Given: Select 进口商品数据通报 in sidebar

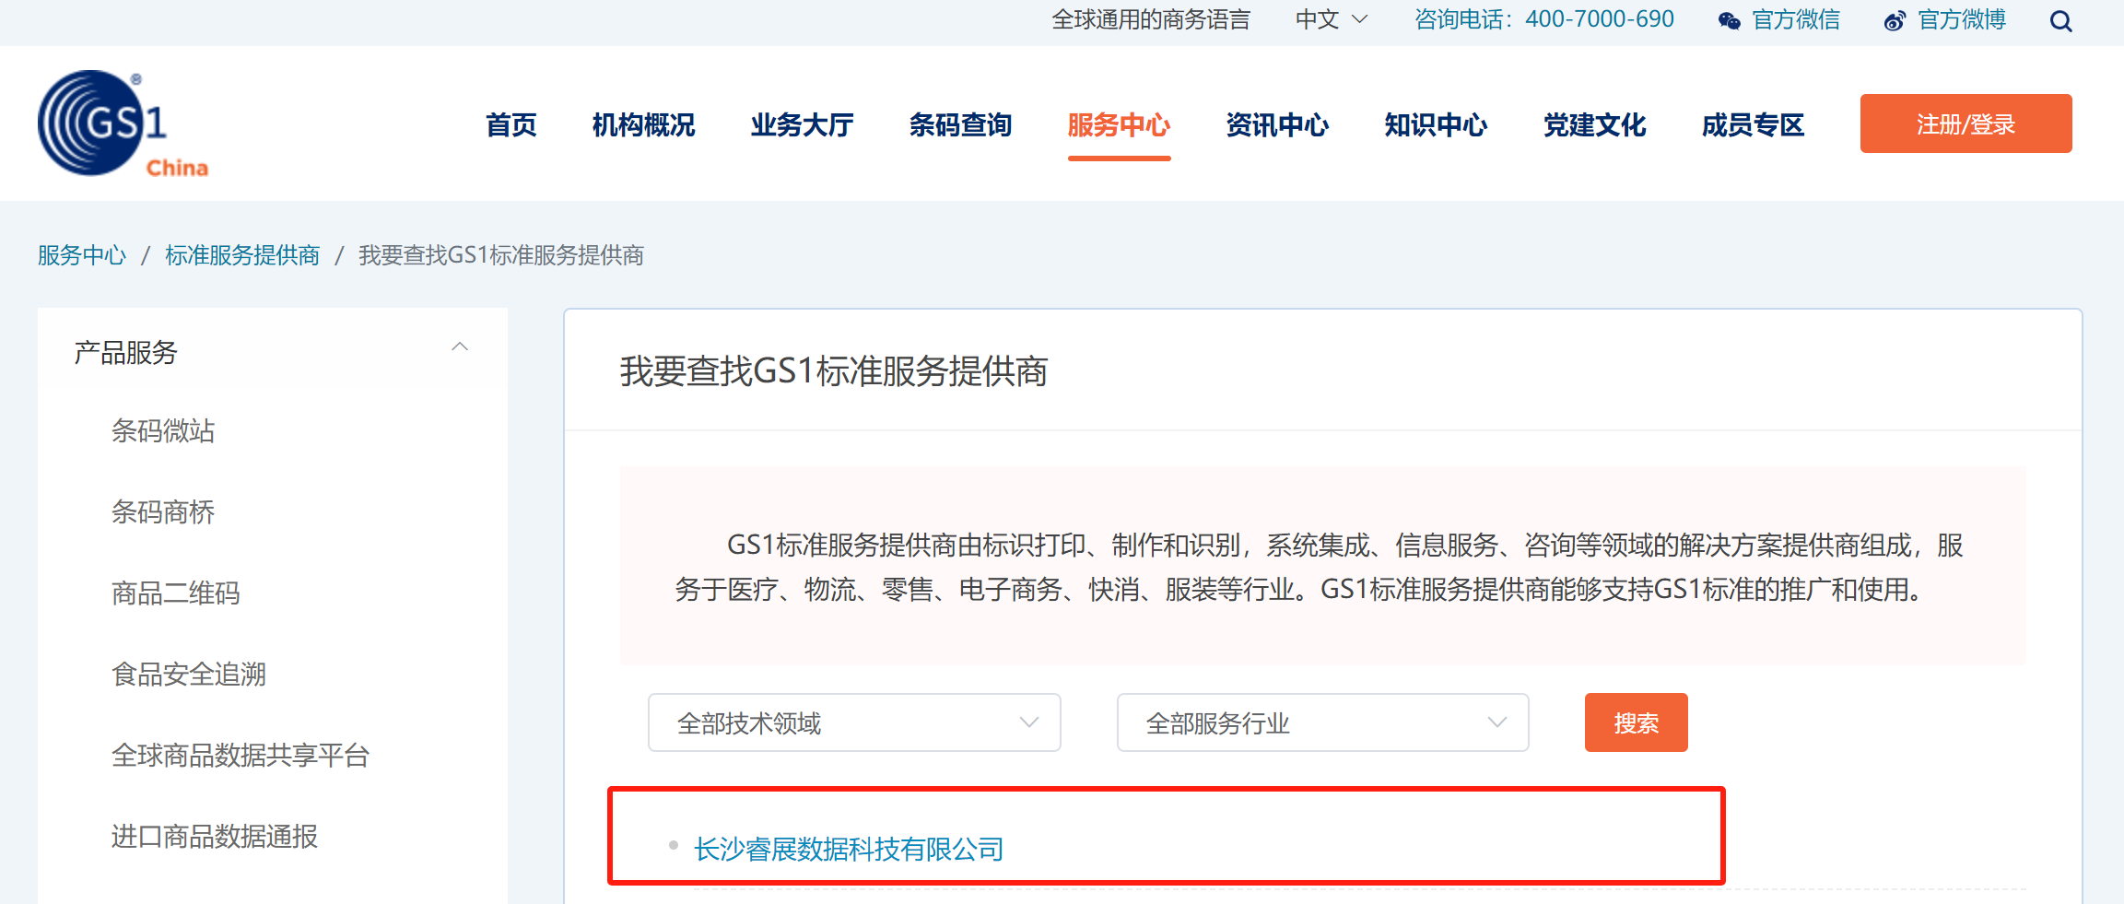Looking at the screenshot, I should (215, 836).
